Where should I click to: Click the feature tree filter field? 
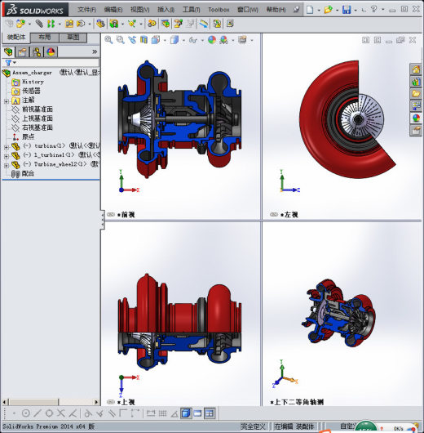[x=51, y=63]
